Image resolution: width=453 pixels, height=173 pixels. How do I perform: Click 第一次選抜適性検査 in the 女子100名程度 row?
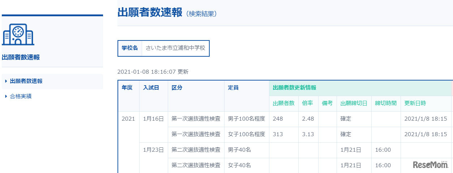pos(196,134)
